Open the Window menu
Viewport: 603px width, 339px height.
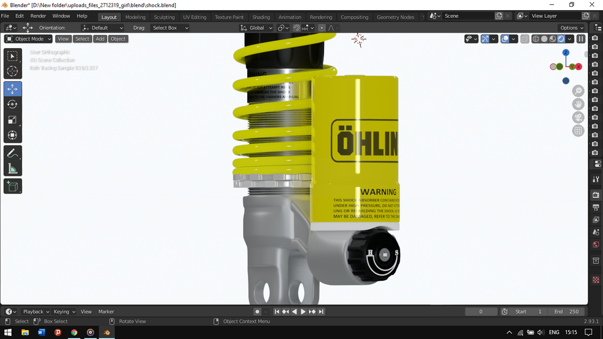61,16
